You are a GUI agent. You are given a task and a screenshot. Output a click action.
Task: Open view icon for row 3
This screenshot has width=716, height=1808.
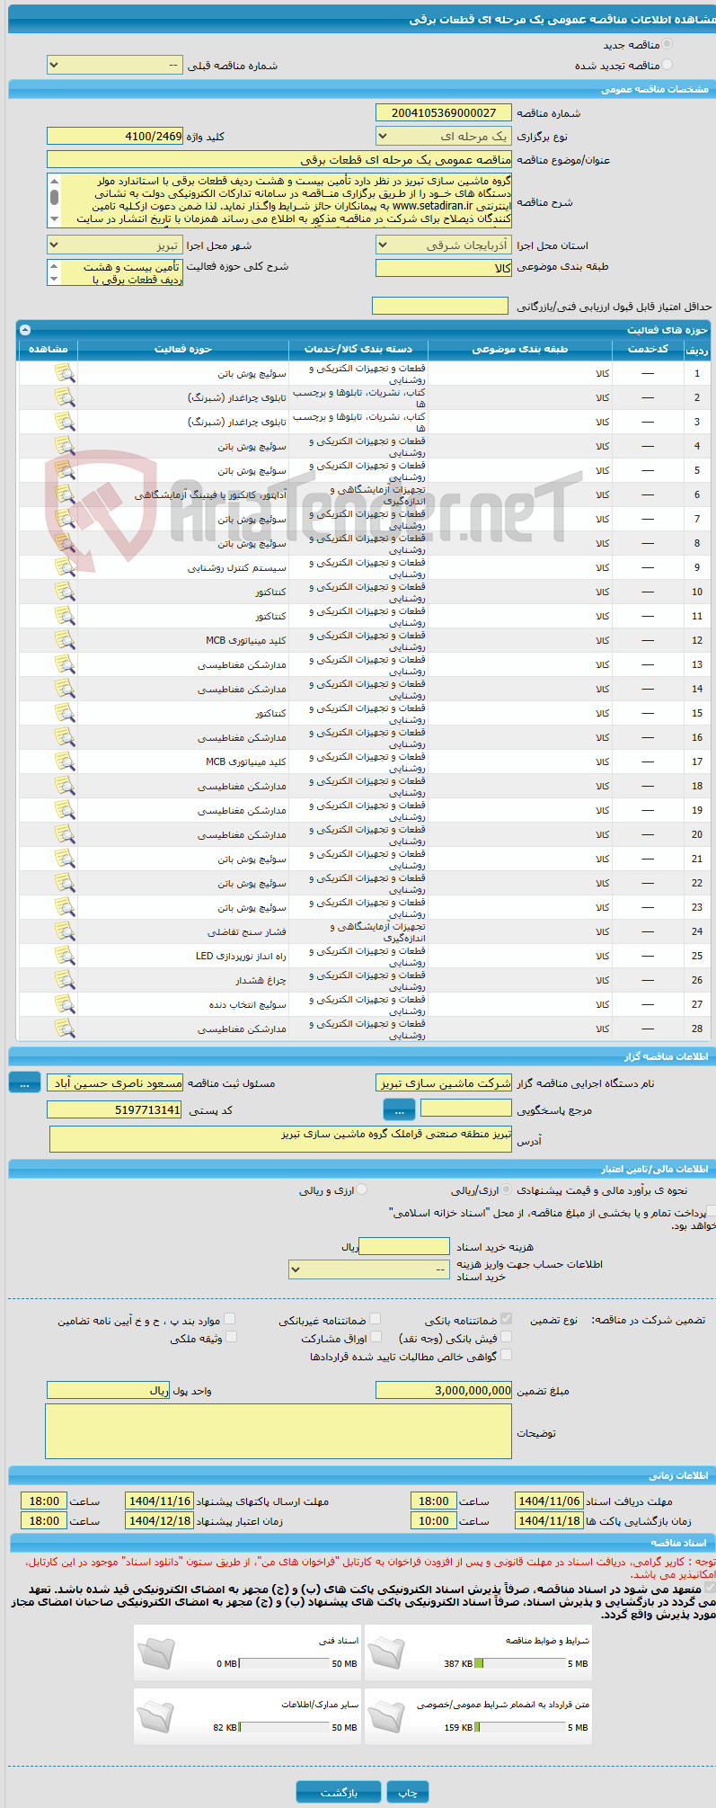click(65, 422)
